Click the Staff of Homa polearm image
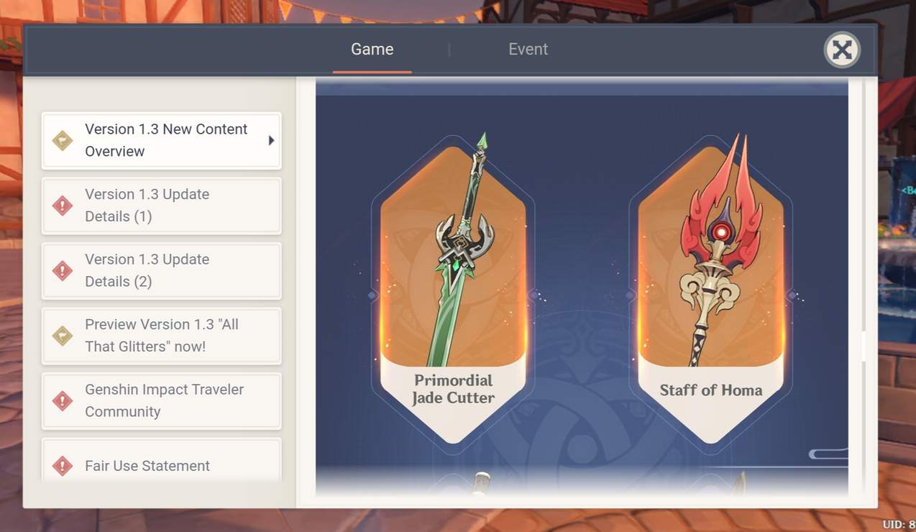 point(710,248)
